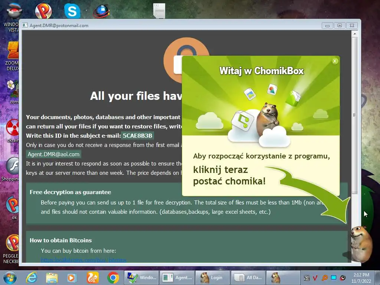Launch Google Chrome from taskbar
Viewport: 380px width, 285px height.
point(113,278)
